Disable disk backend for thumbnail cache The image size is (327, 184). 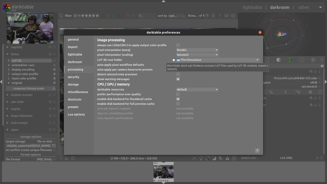178,99
